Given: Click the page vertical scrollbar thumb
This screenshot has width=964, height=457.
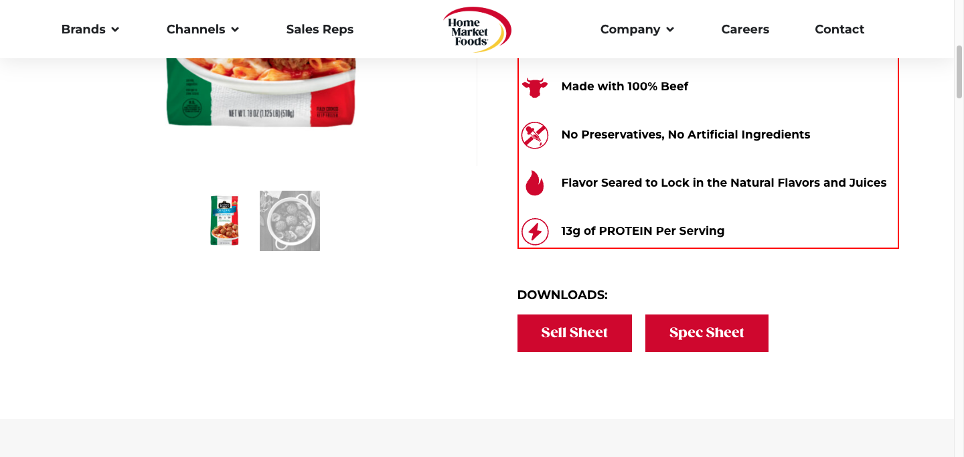Looking at the screenshot, I should (959, 72).
